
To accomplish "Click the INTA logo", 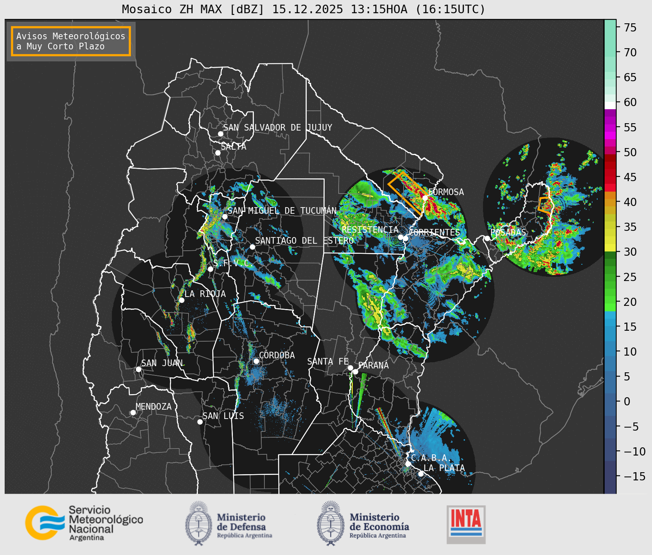I will tap(466, 524).
